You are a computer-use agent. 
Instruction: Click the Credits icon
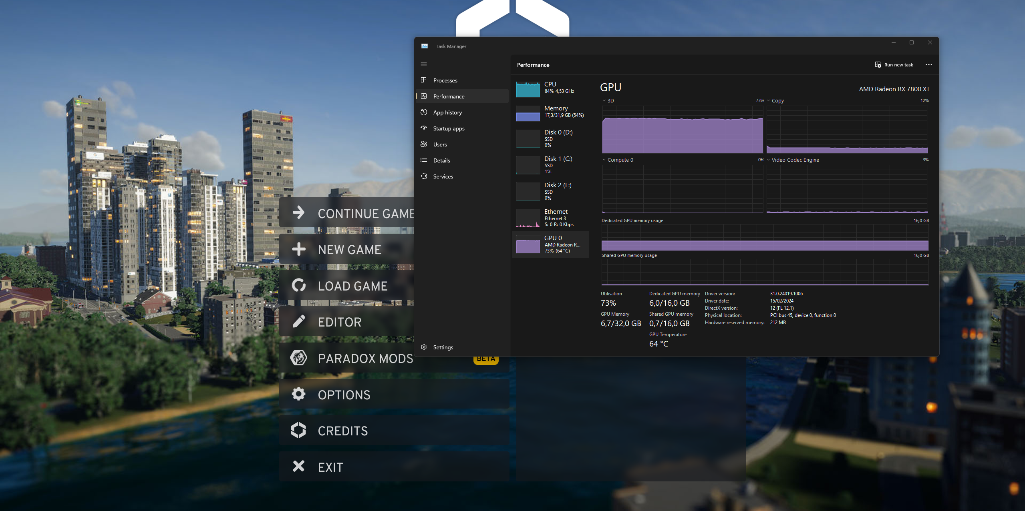pos(298,430)
